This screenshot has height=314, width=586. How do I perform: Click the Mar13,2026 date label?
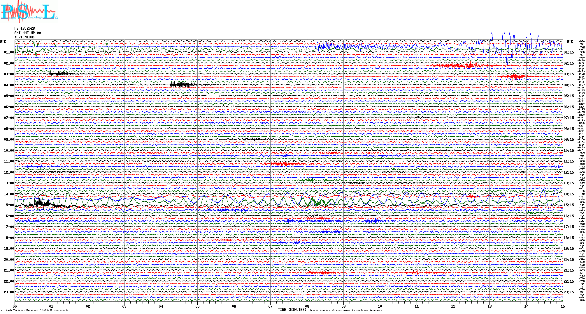tap(24, 28)
